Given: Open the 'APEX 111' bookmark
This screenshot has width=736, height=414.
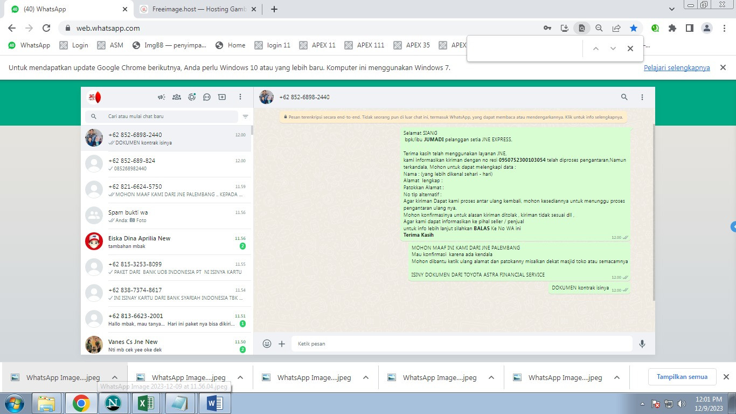Looking at the screenshot, I should click(364, 45).
